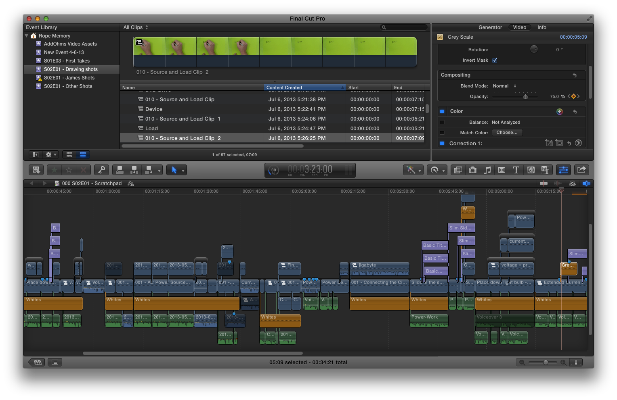Toggle timeline snapping

point(586,183)
